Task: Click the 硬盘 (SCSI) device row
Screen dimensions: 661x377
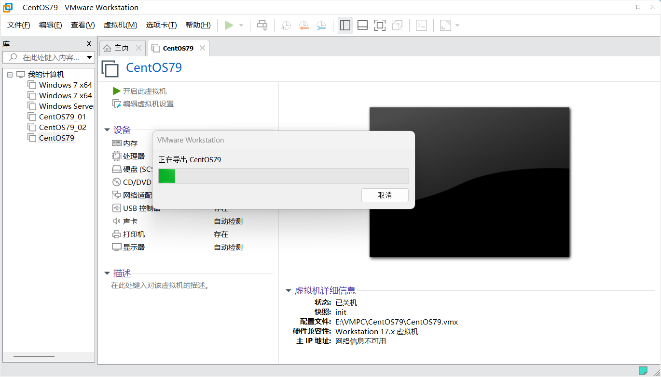Action: (x=132, y=169)
